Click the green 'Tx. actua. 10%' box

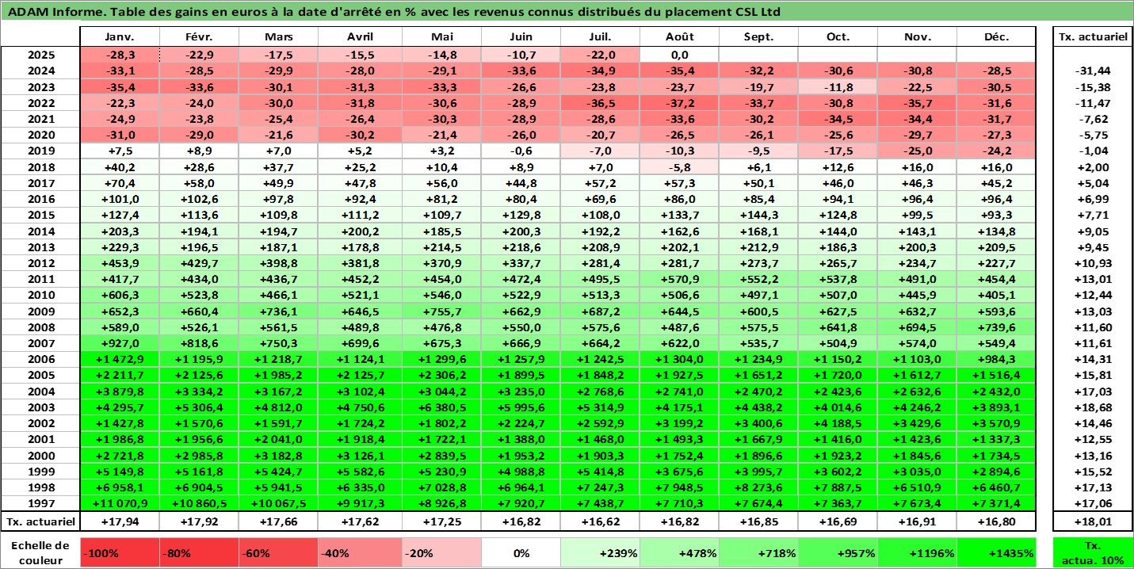pyautogui.click(x=1093, y=553)
